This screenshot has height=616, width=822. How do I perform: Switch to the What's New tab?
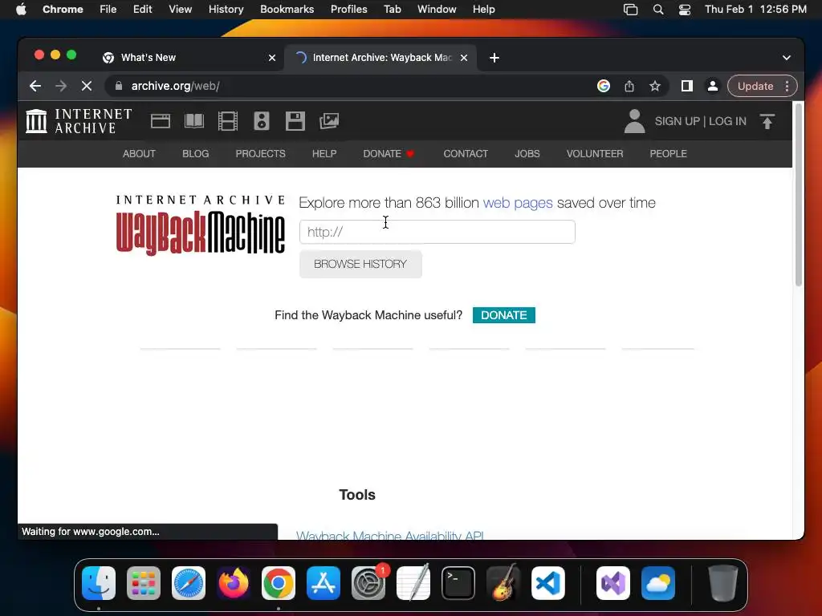[x=189, y=58]
